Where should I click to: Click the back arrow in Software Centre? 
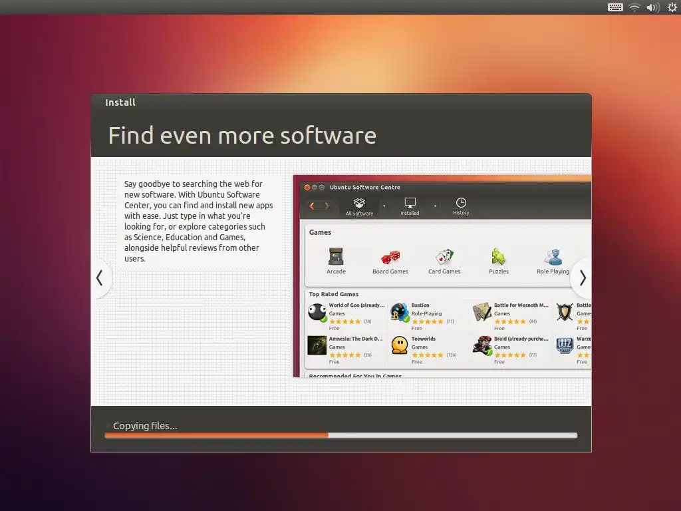[312, 206]
